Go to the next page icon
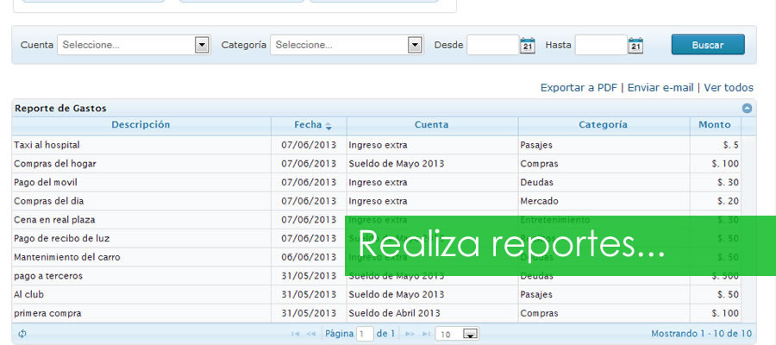The height and width of the screenshot is (345, 776). [410, 334]
